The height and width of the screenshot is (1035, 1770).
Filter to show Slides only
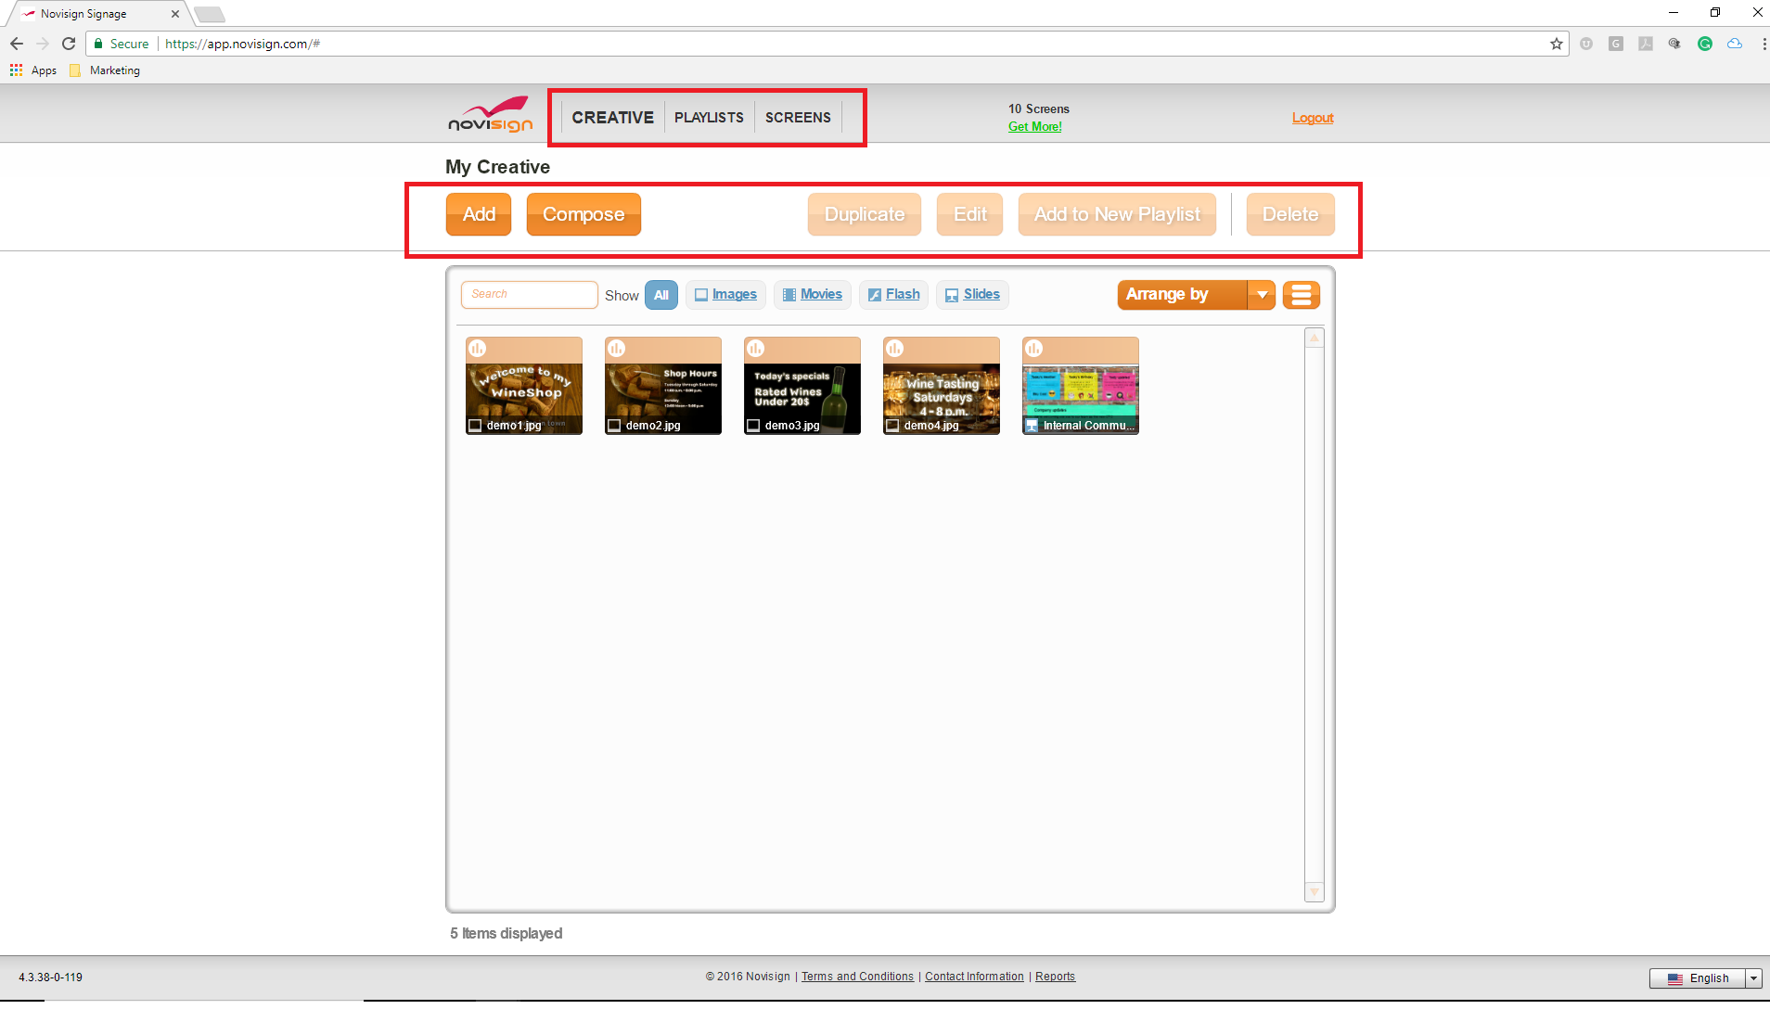pyautogui.click(x=972, y=295)
